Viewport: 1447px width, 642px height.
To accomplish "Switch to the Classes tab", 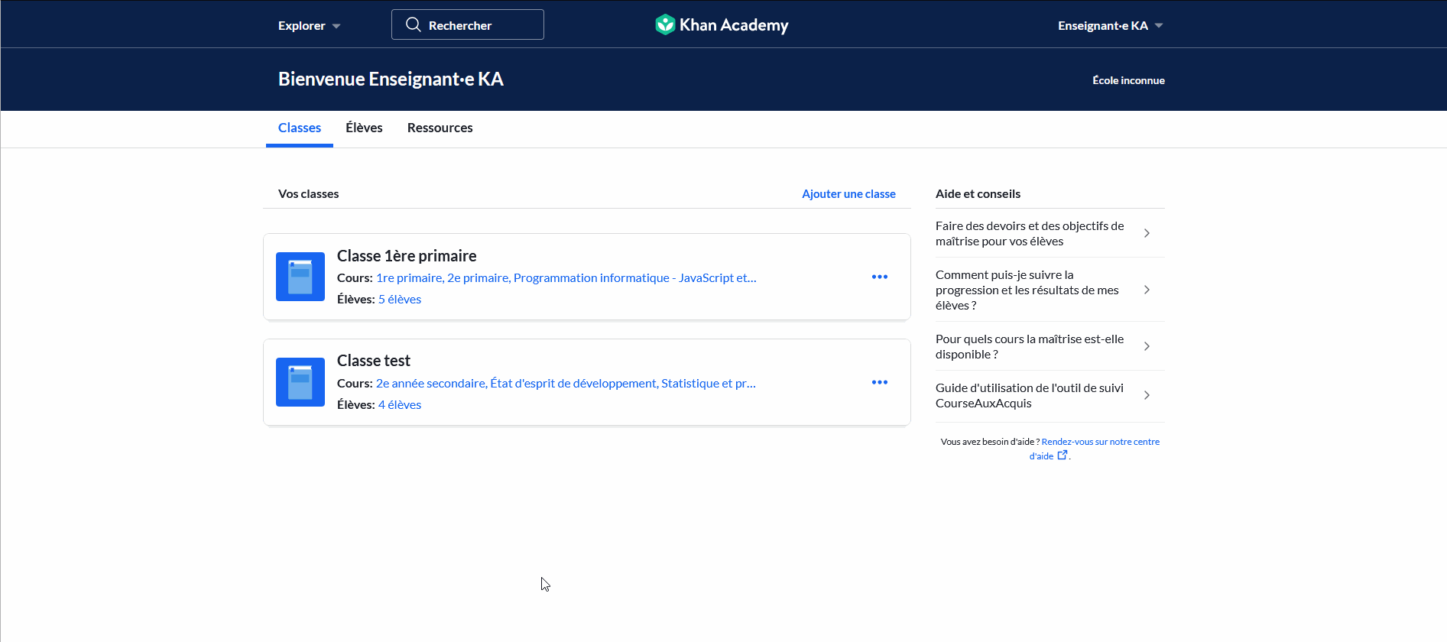I will point(300,128).
